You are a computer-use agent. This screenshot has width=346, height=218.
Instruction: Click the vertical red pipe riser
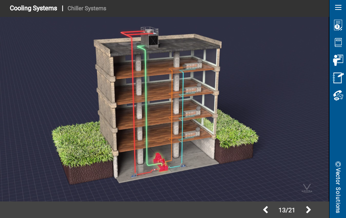pyautogui.click(x=133, y=106)
